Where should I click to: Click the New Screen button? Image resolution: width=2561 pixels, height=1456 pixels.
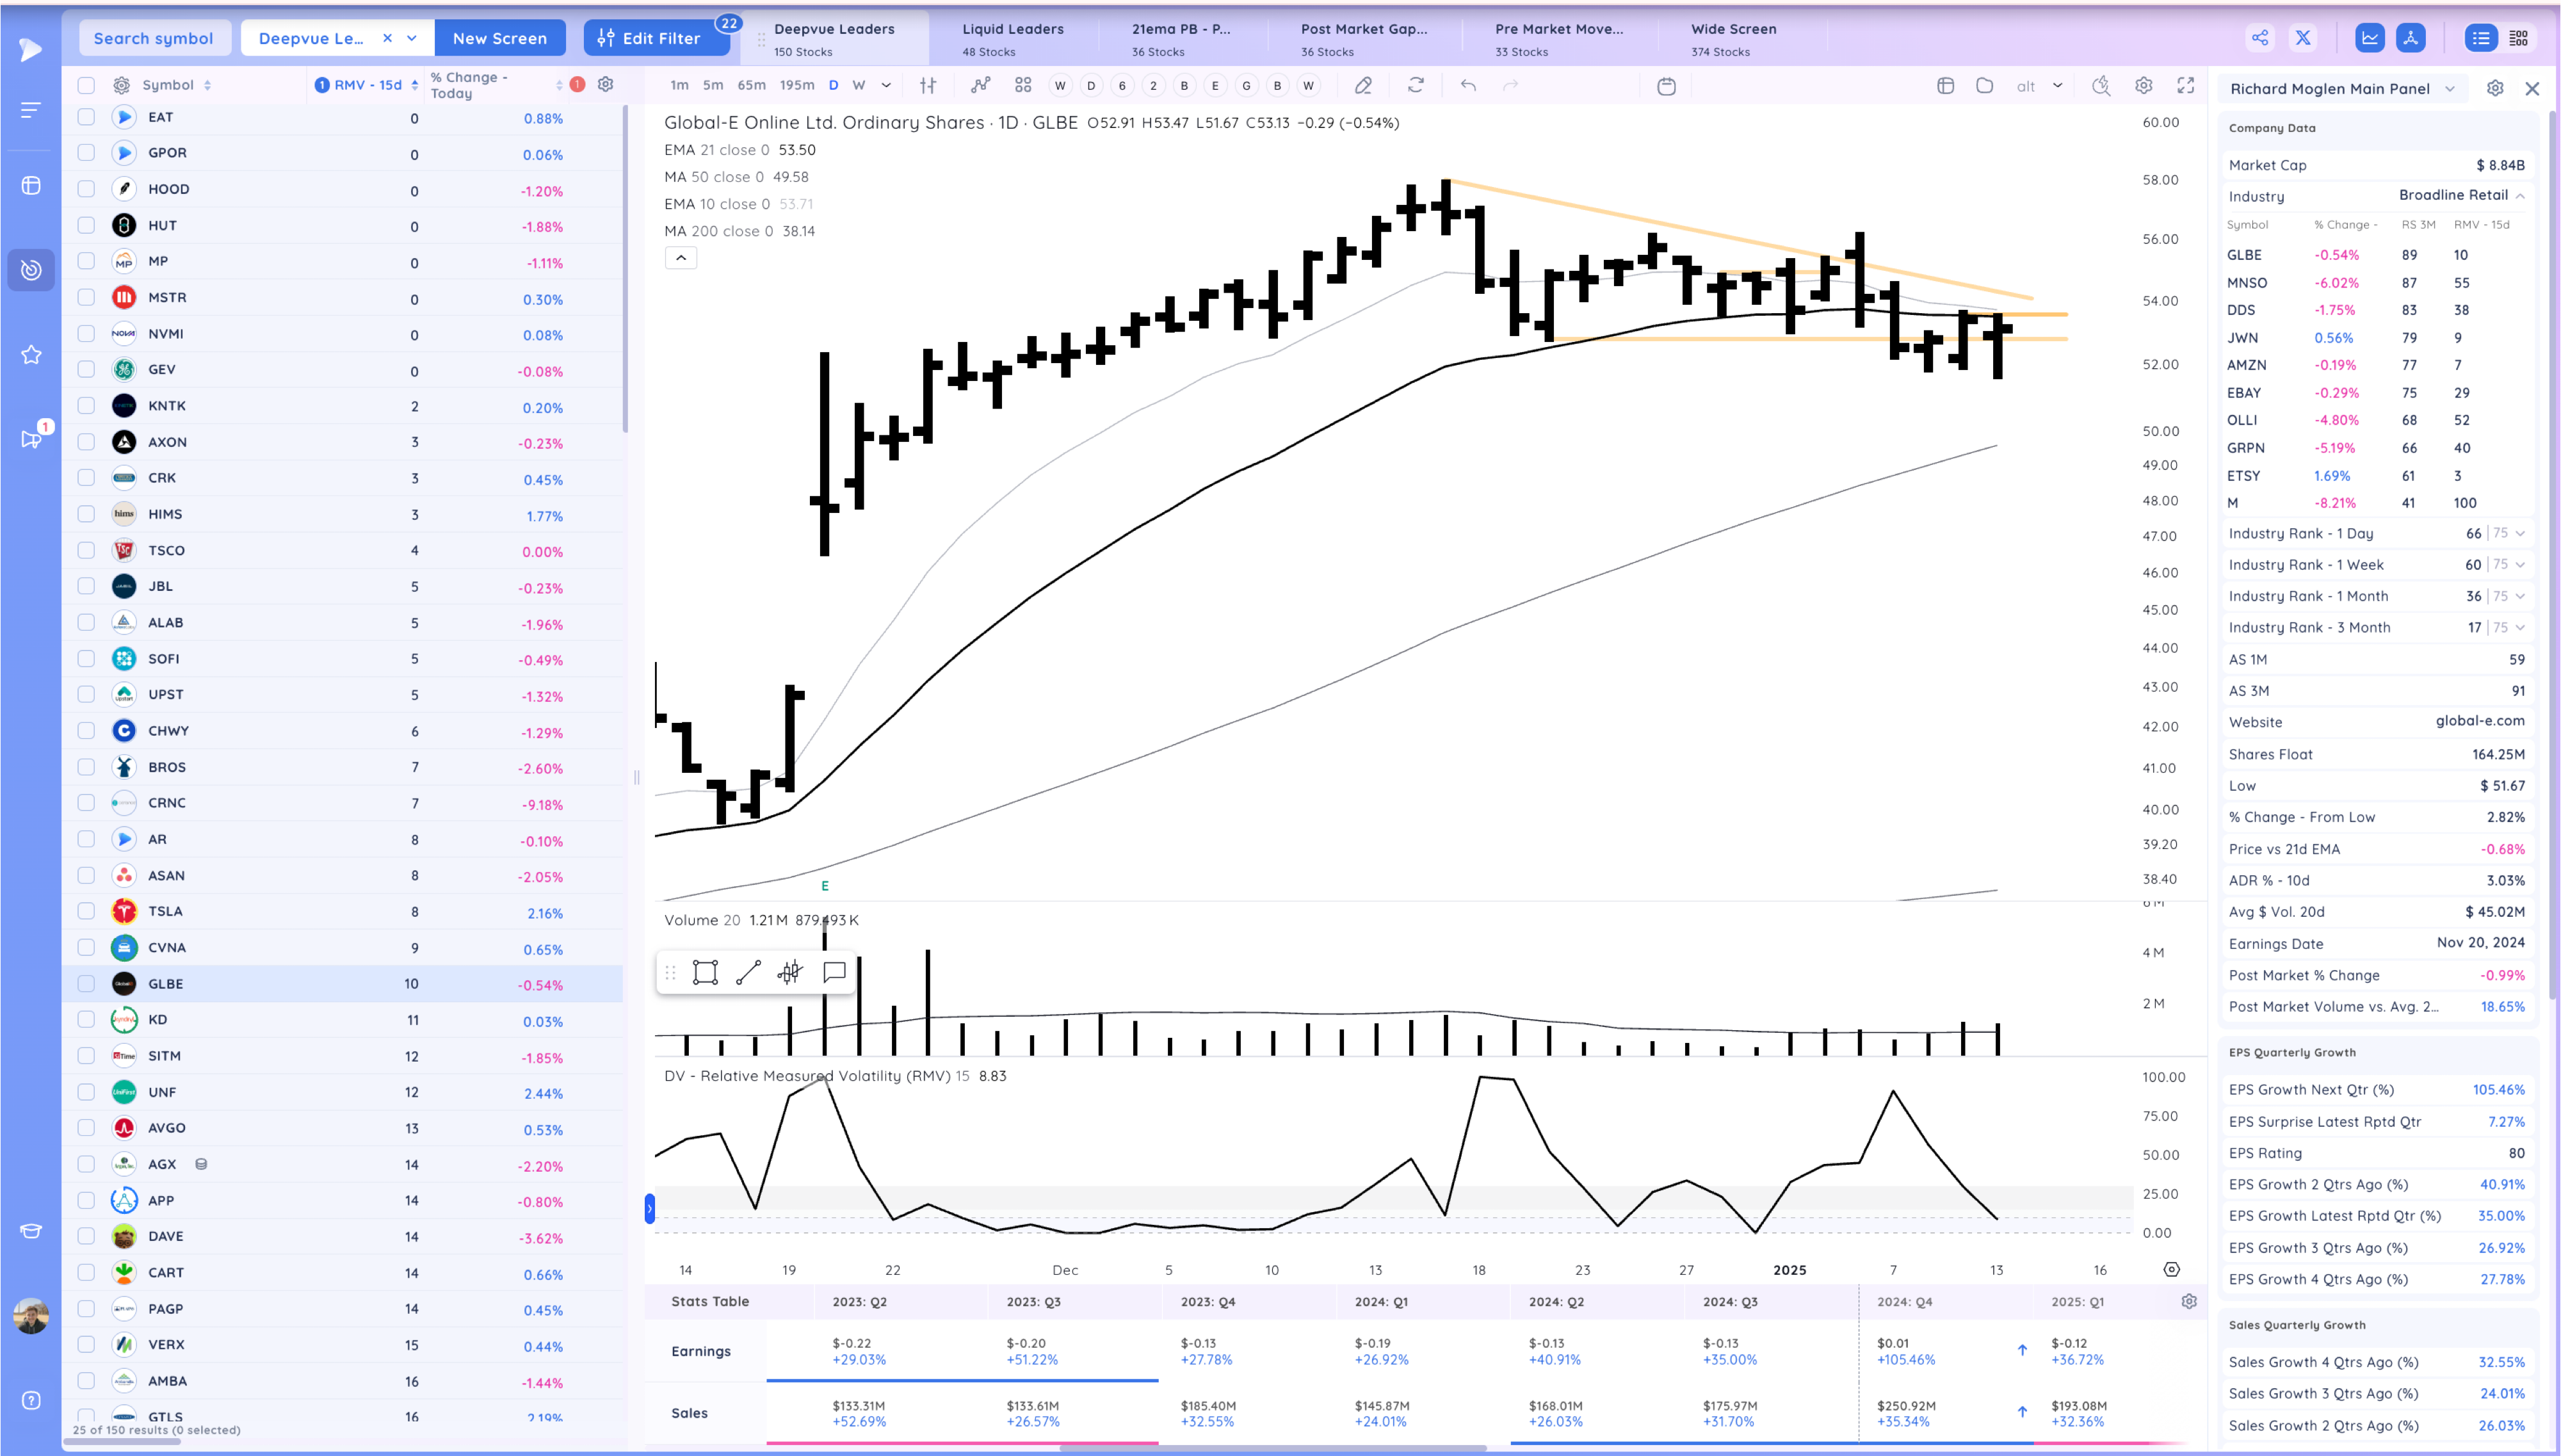tap(500, 38)
